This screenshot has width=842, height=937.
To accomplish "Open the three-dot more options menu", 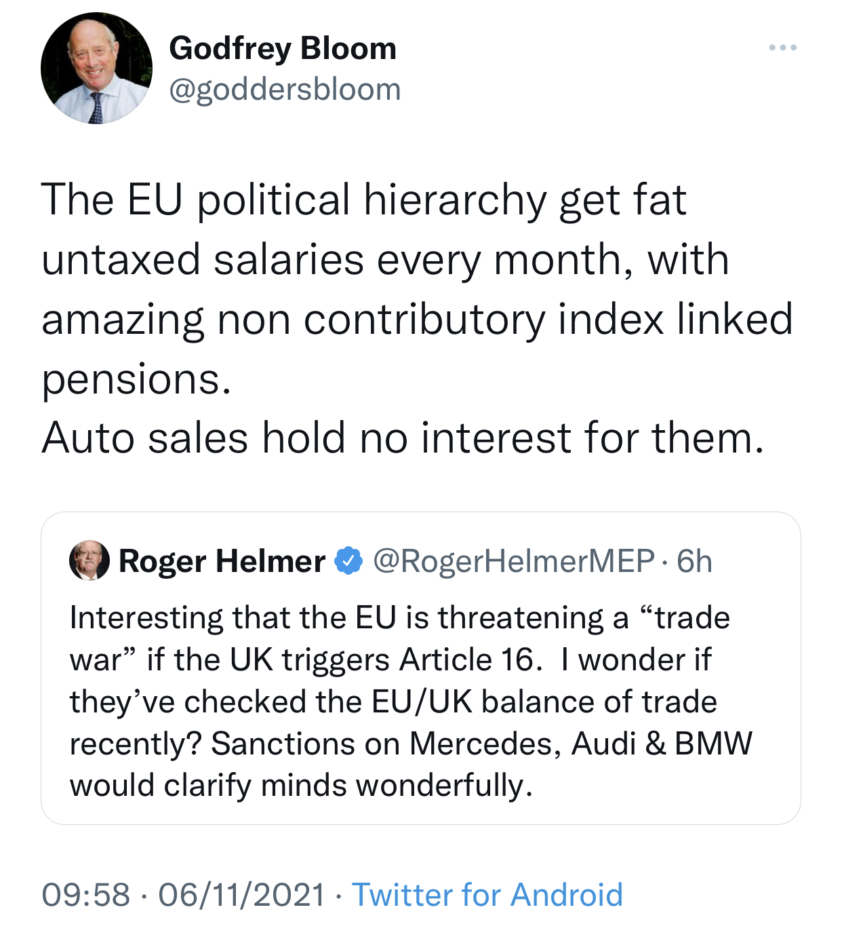I will tap(782, 47).
